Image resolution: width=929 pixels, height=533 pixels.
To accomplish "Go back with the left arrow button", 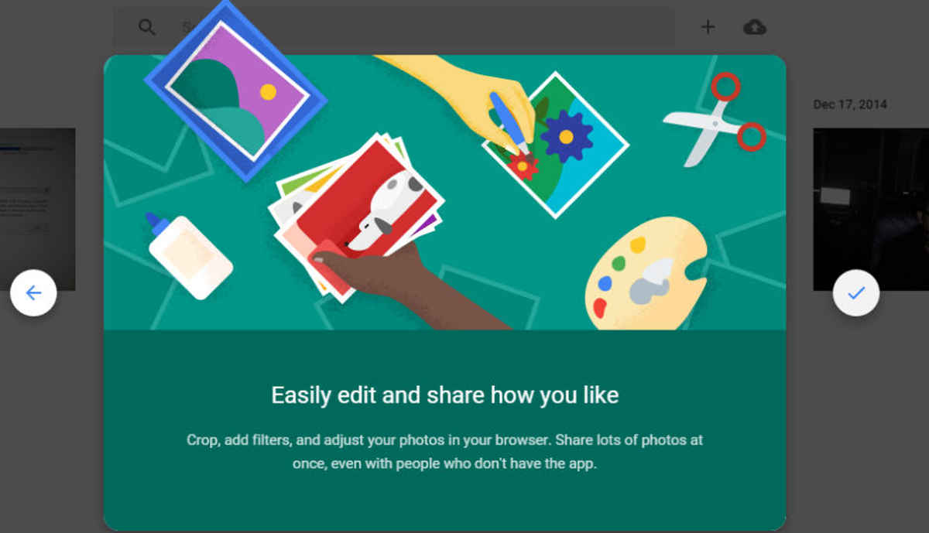I will click(x=33, y=293).
